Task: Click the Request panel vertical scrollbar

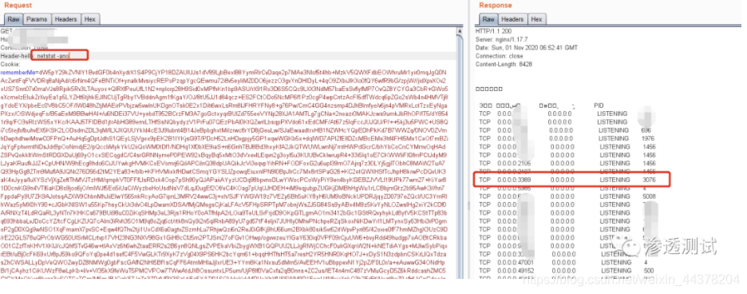Action: (459, 153)
